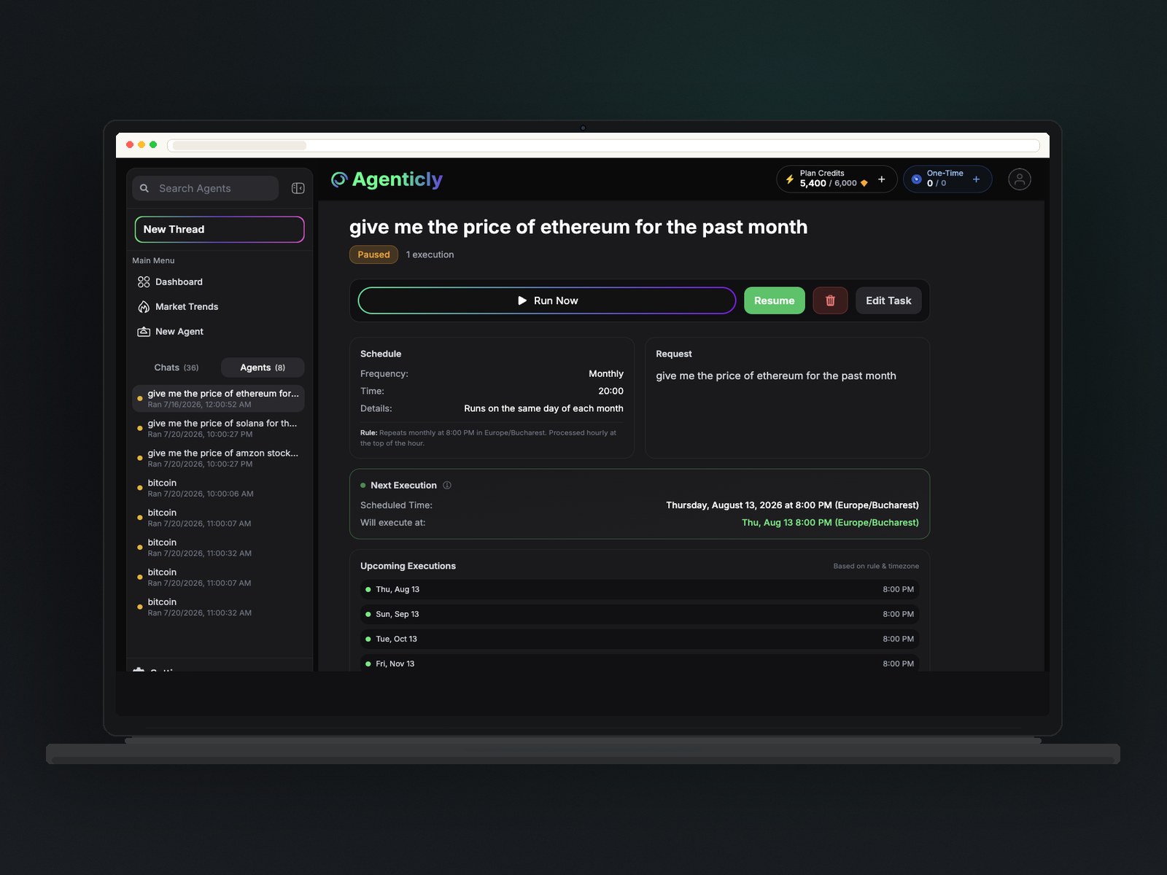The height and width of the screenshot is (875, 1167).
Task: Open the amzon stock price agent
Action: click(x=219, y=459)
